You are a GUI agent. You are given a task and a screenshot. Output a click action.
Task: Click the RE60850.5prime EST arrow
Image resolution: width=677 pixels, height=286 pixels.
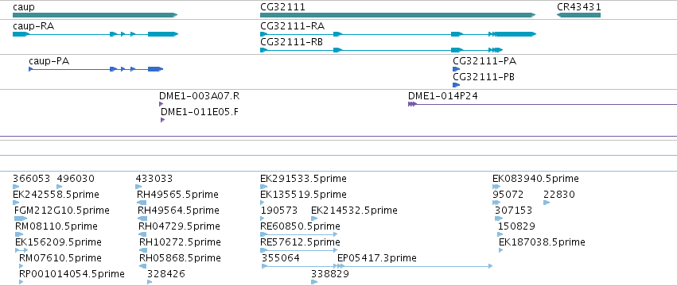pos(299,234)
